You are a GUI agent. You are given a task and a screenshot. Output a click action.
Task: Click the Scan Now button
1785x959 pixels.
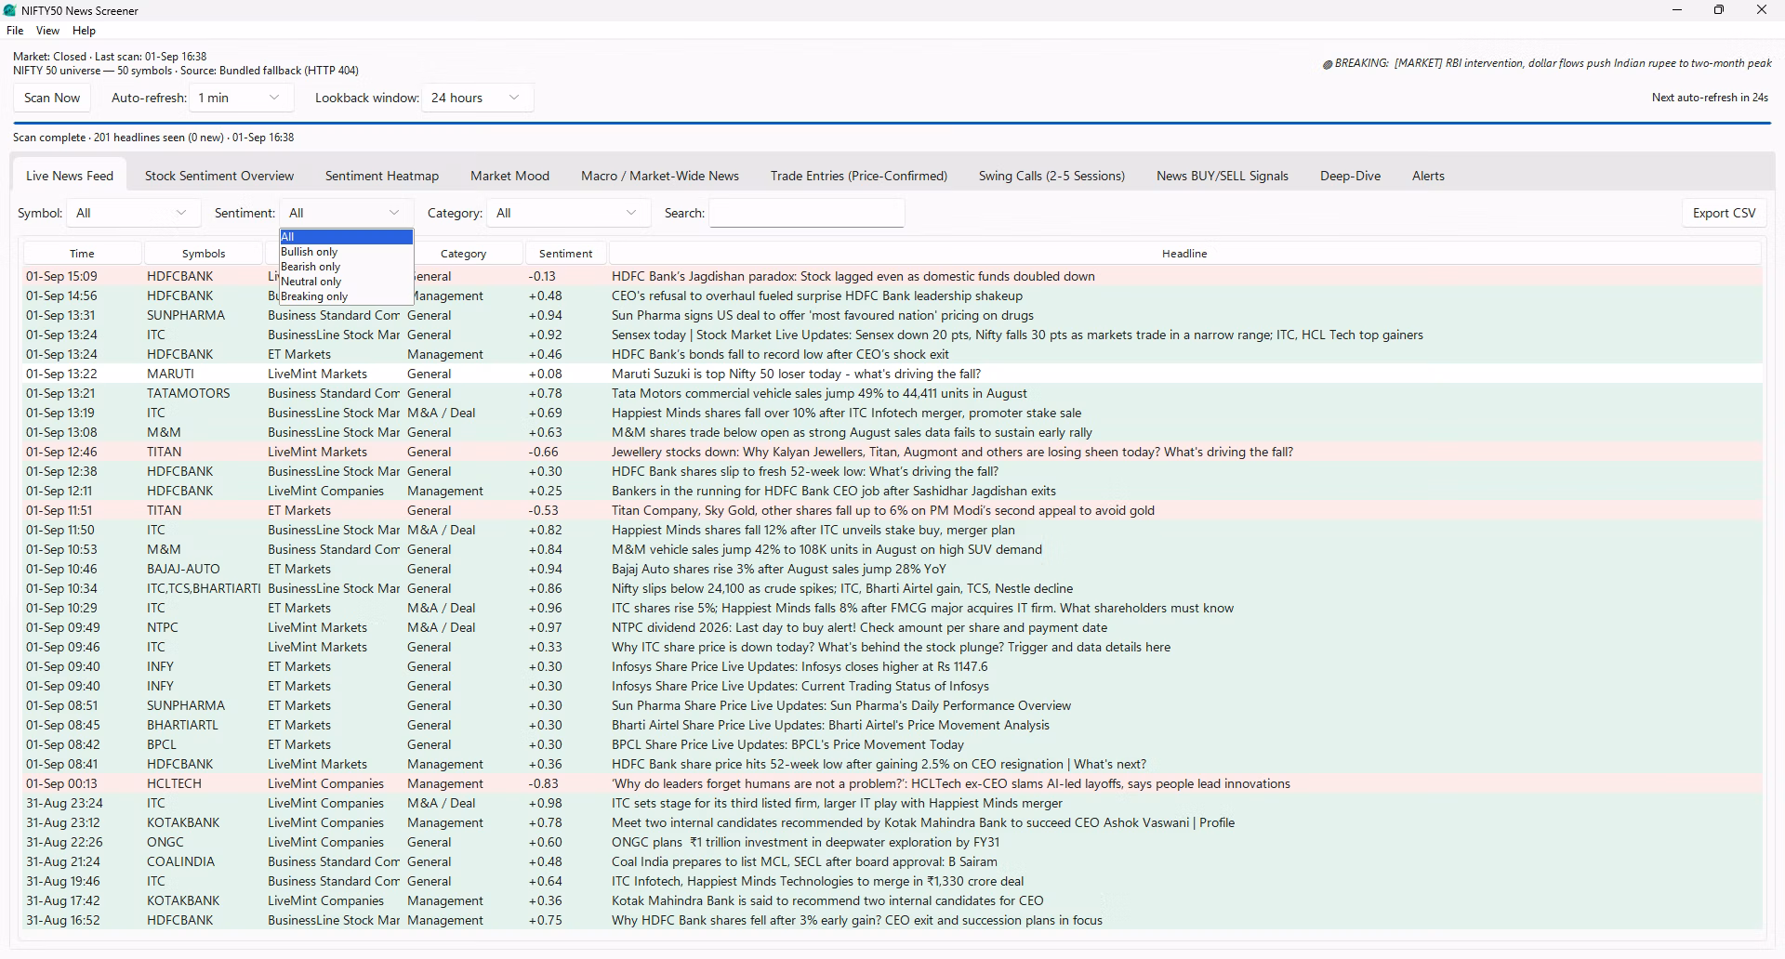coord(52,98)
